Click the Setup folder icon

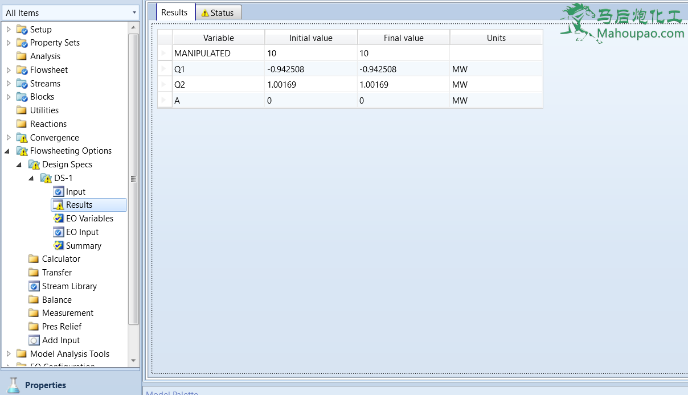(22, 30)
